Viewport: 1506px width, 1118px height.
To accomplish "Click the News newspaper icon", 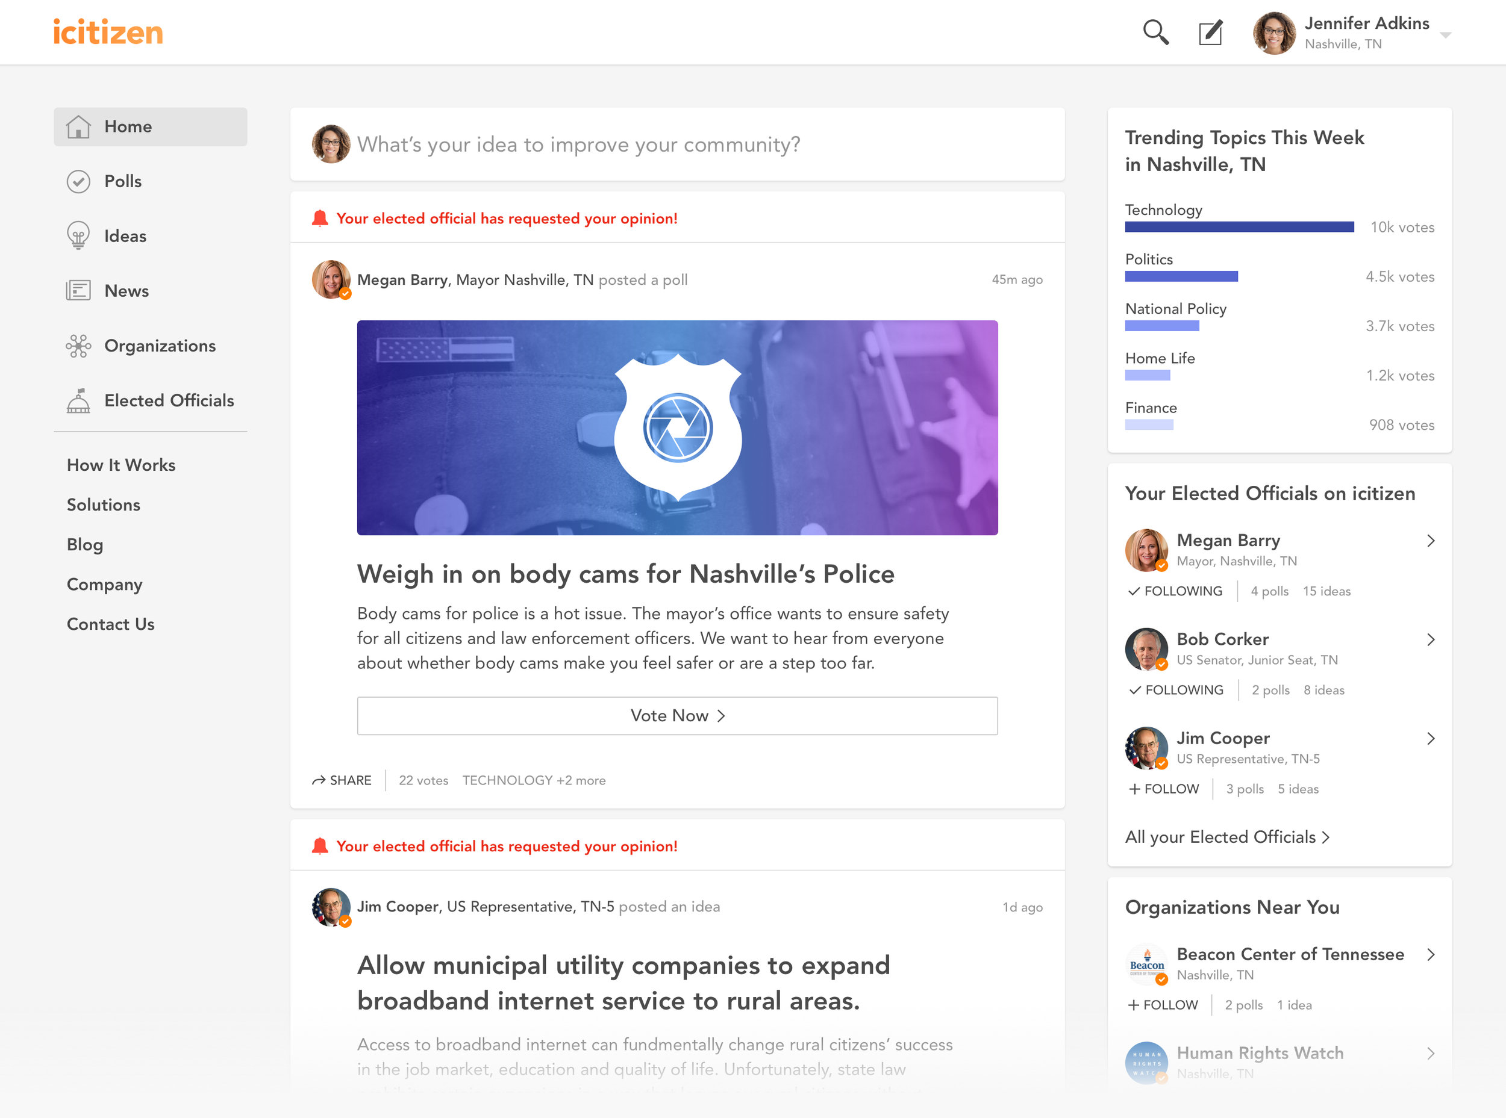I will click(x=78, y=290).
